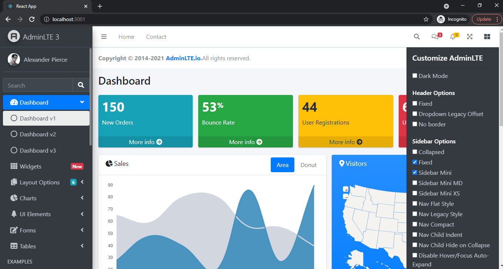503x269 pixels.
Task: Enable the Dark Mode checkbox
Action: (415, 76)
